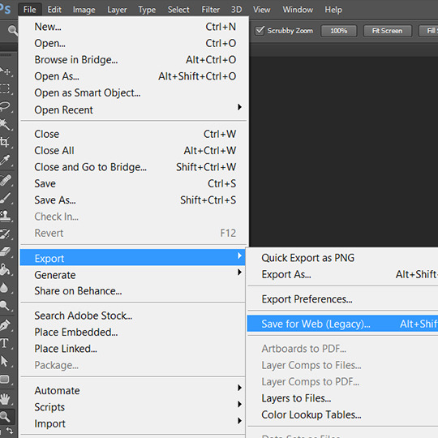Click the zoom icon in the options bar
The image size is (438, 438).
point(13,30)
